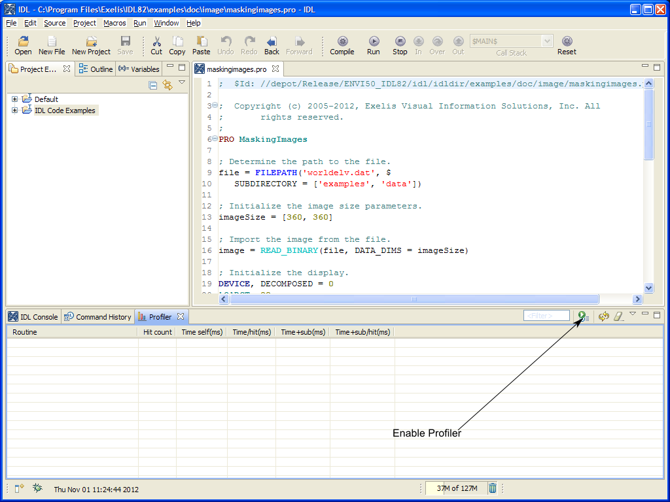Screen dimensions: 670x502
Task: Click the editor horizontal scrollbar left arrow
Action: coord(224,299)
